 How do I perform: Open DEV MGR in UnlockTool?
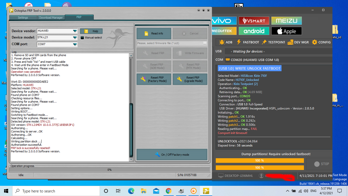(x=298, y=42)
